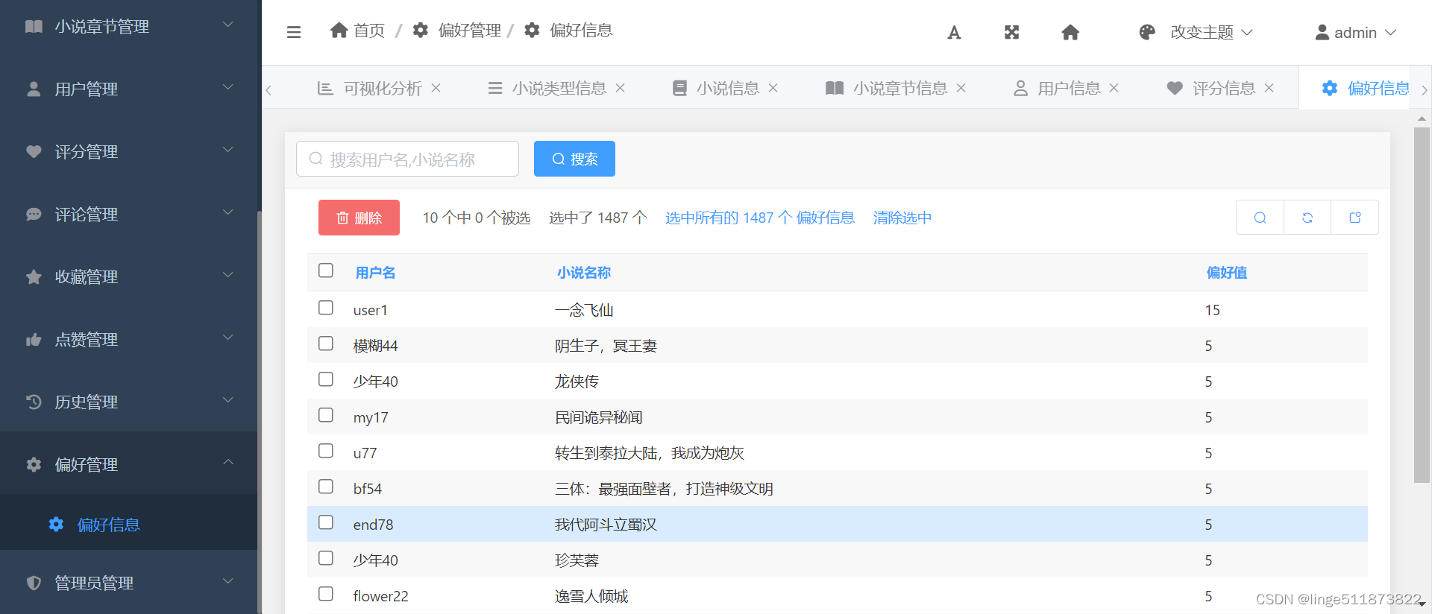
Task: Click the star icon of 收藏管理
Action: coord(34,276)
